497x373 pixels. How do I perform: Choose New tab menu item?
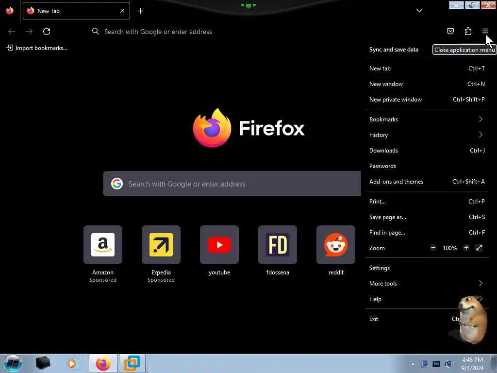point(427,68)
